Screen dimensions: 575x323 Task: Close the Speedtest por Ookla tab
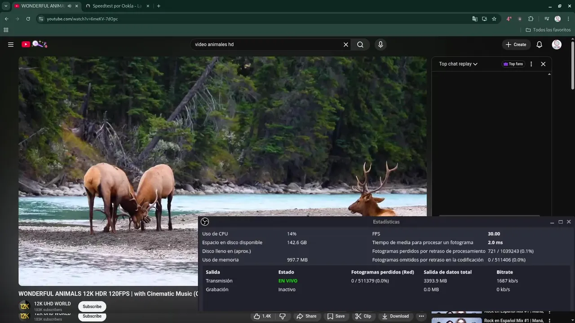[148, 6]
